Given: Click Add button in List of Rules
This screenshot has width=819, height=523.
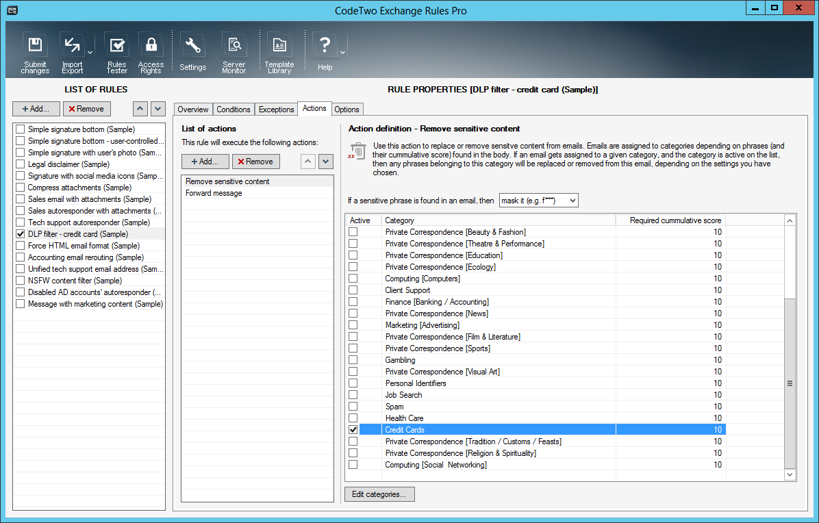Looking at the screenshot, I should pyautogui.click(x=36, y=109).
